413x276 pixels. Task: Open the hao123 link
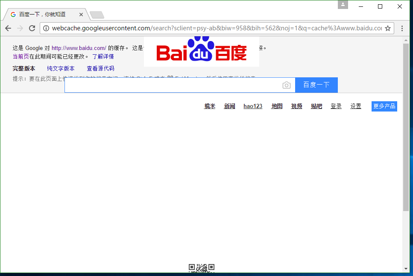coord(253,106)
